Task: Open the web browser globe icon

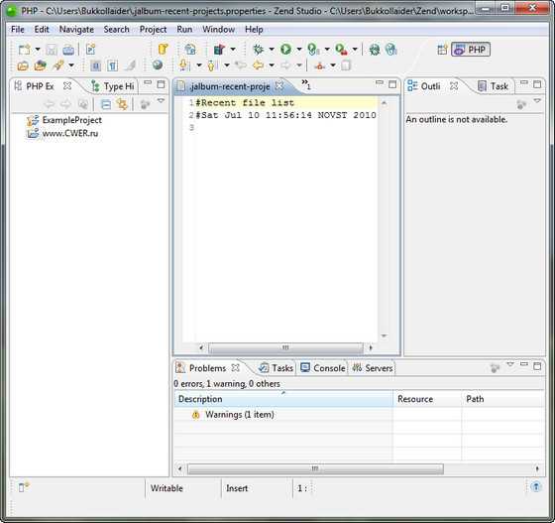Action: click(x=158, y=65)
